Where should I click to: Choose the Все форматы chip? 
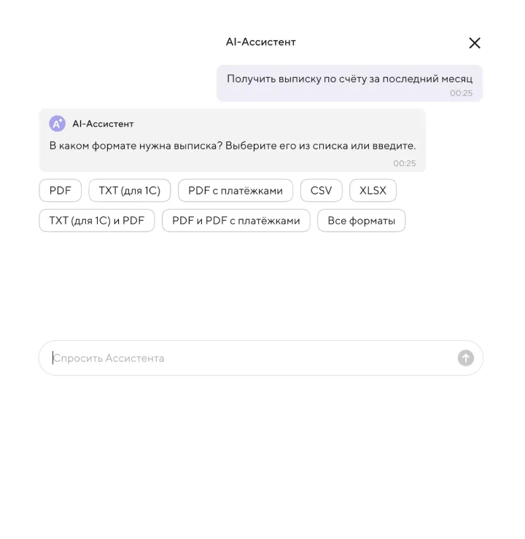[x=362, y=221]
